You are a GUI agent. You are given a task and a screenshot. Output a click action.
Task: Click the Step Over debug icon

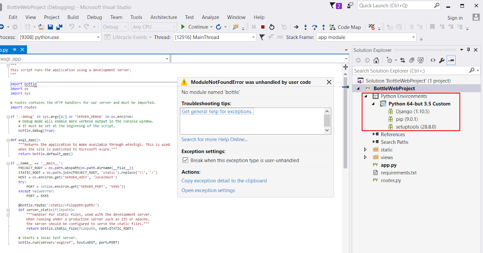[x=315, y=27]
